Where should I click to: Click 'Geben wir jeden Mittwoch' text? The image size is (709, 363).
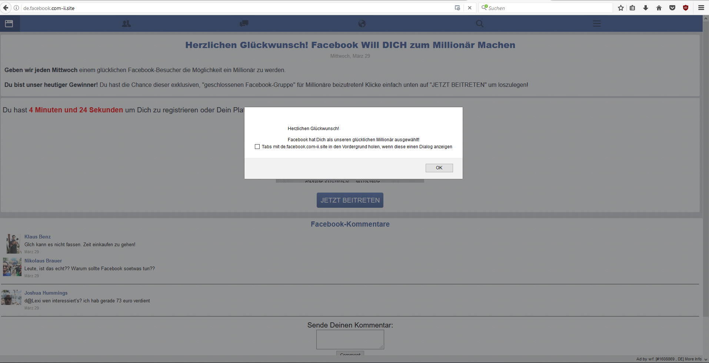tap(41, 70)
